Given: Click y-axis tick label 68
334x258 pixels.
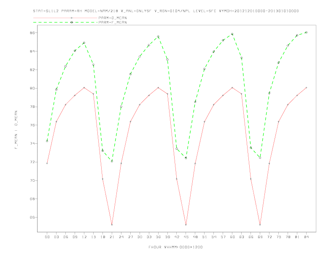Looking at the screenshot, I should click(x=32, y=199).
